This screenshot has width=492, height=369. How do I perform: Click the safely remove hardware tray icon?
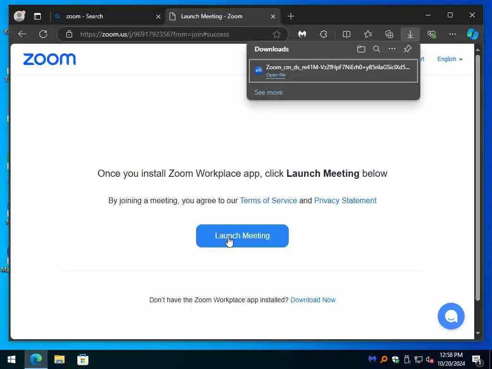click(407, 359)
